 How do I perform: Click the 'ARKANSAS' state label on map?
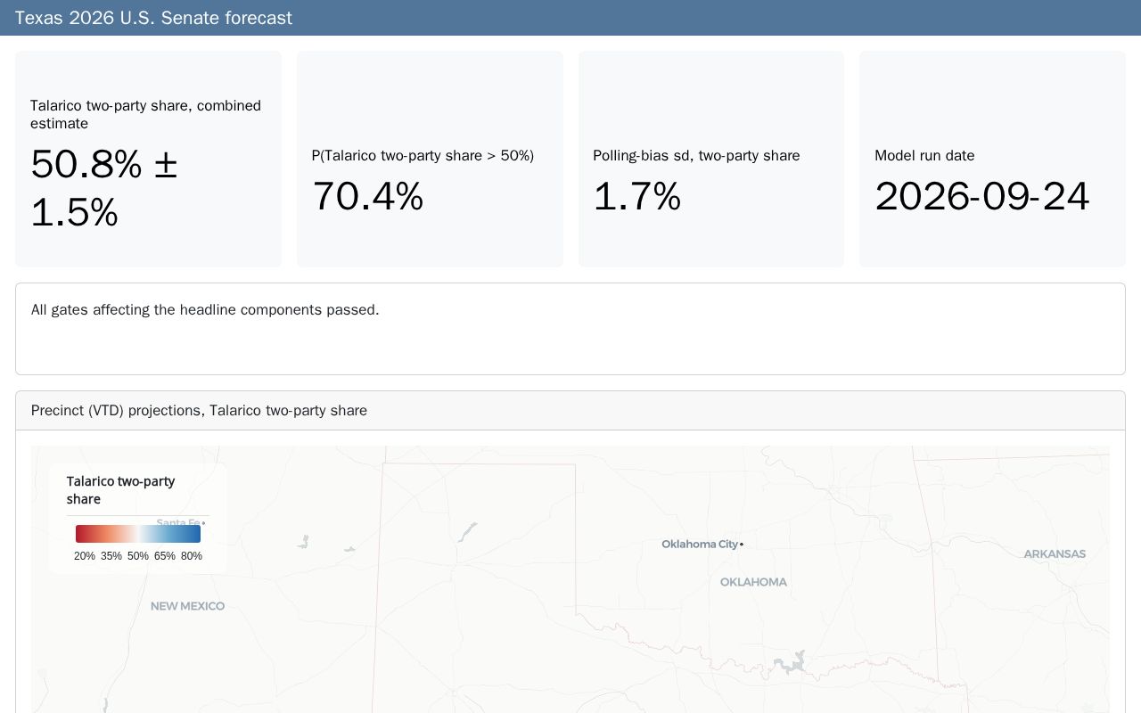(x=1055, y=553)
